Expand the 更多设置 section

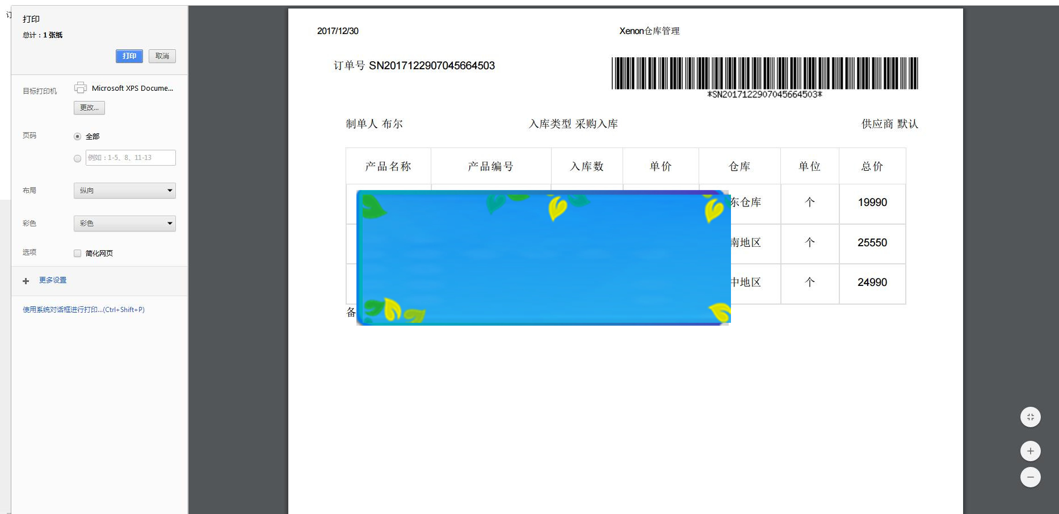point(53,280)
